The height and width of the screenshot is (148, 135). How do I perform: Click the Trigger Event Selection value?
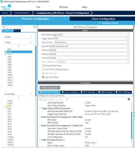[98, 114]
